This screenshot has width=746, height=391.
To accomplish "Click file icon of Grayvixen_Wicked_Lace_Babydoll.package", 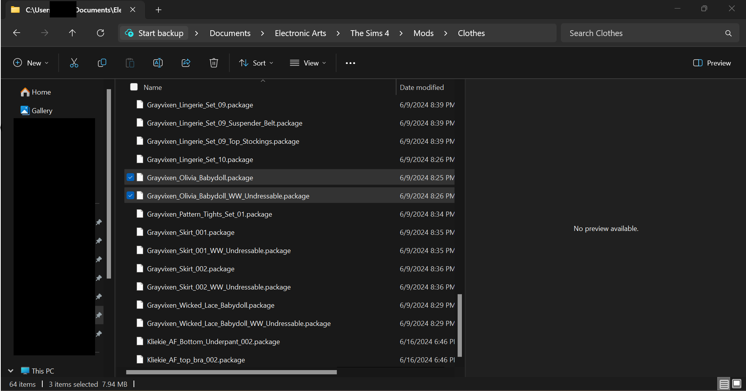I will click(x=140, y=305).
